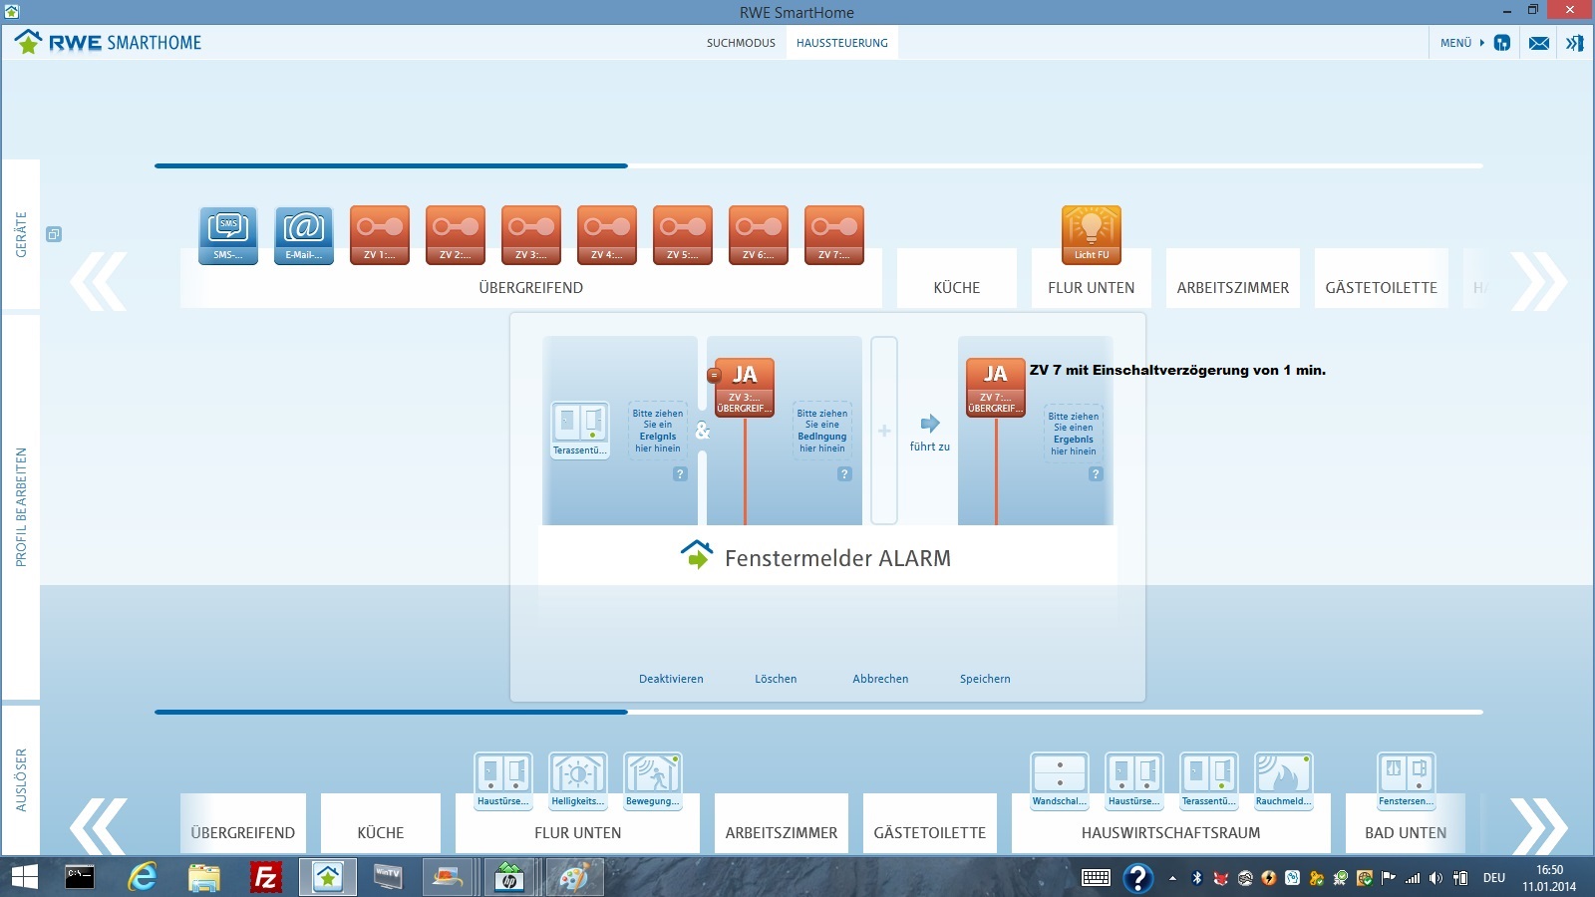
Task: Pick the ZV 3 state variable icon in the devices row
Action: click(531, 235)
